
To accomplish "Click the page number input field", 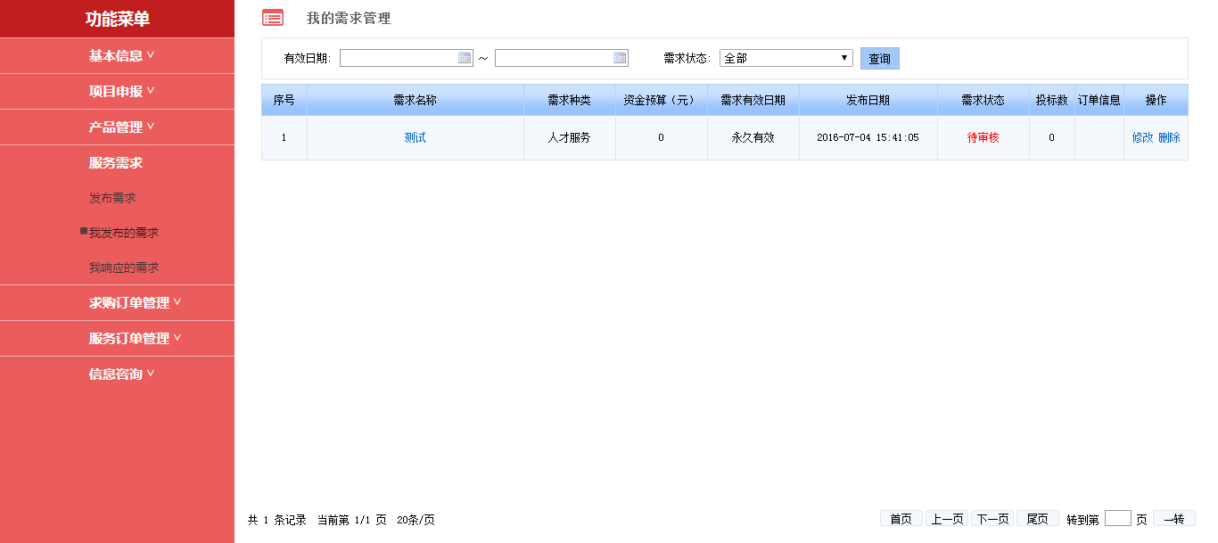I will (1117, 518).
